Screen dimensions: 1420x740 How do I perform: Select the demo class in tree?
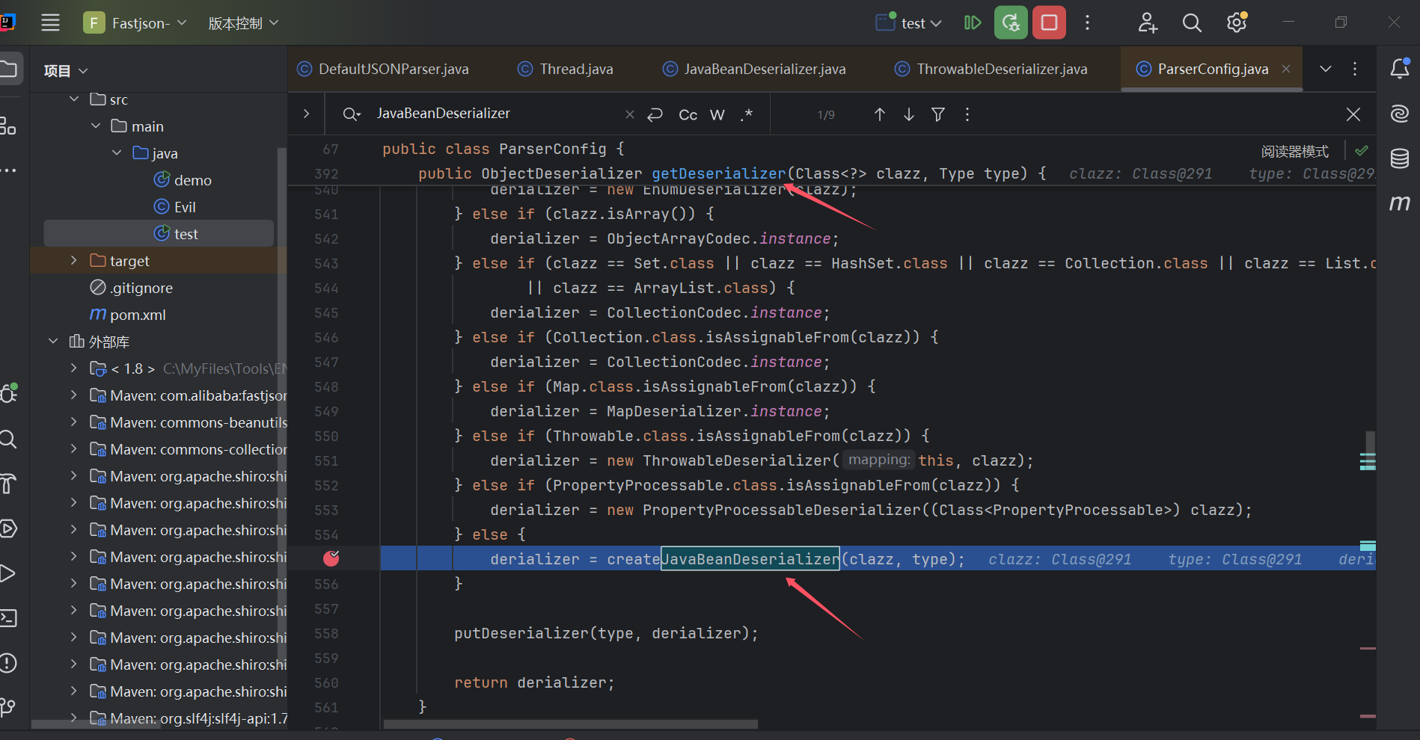(183, 180)
